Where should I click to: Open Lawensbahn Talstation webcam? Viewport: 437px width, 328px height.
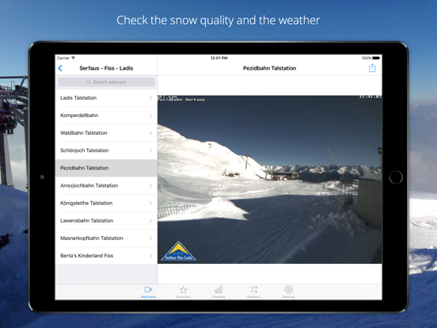(106, 220)
